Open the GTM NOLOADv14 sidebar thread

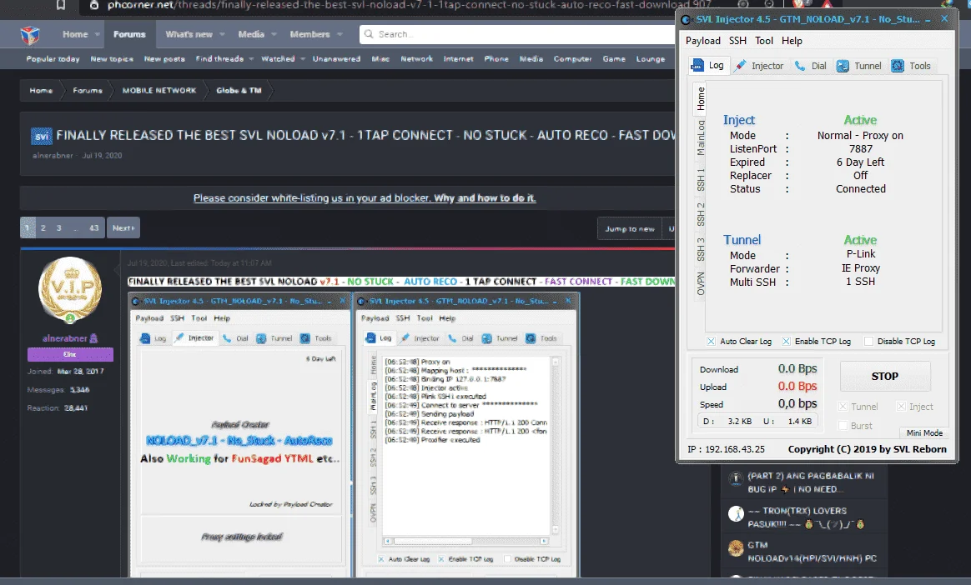point(811,552)
